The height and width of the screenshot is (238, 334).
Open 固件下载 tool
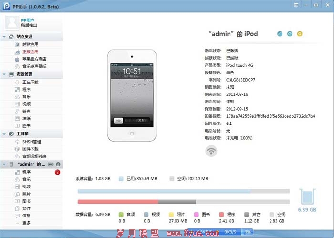(x=30, y=149)
